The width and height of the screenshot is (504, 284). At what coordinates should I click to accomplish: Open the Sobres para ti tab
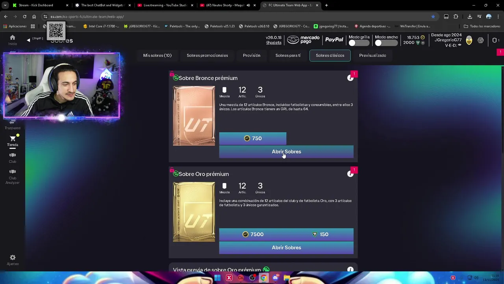288,56
